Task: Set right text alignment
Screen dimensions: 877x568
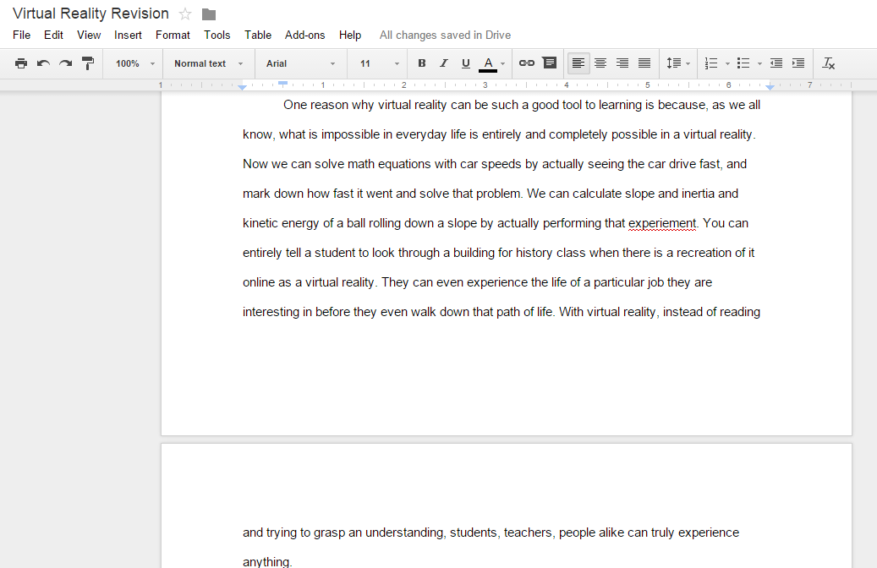Action: [622, 63]
